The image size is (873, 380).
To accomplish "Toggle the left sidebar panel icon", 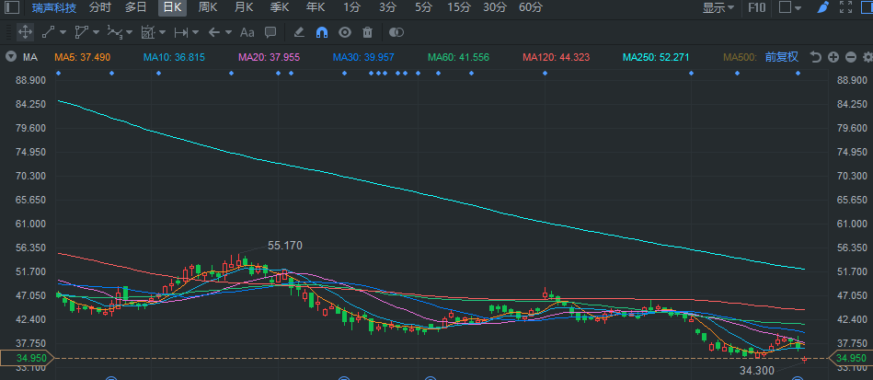I will 12,7.
